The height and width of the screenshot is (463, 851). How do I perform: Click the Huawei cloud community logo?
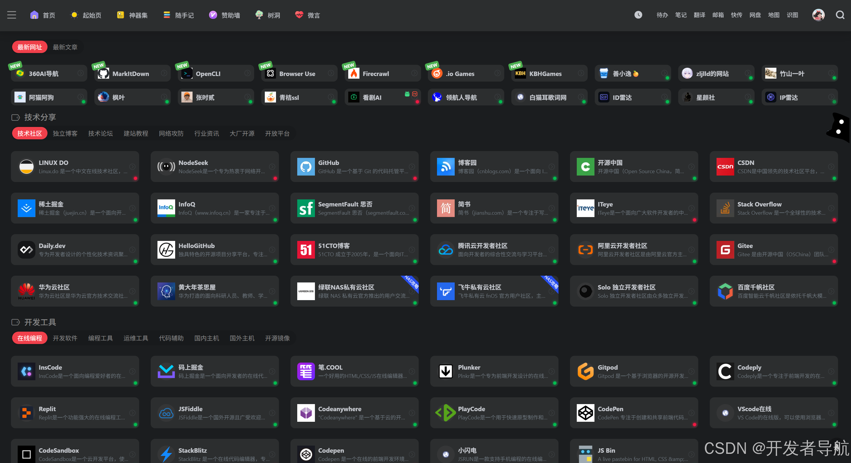pyautogui.click(x=27, y=291)
